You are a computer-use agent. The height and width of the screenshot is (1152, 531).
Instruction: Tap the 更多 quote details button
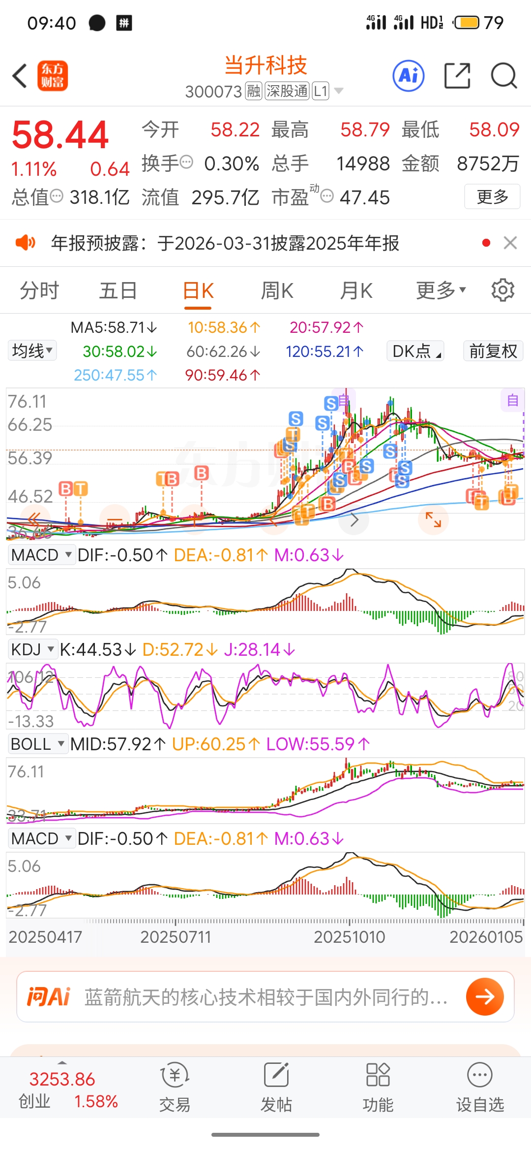tap(492, 196)
